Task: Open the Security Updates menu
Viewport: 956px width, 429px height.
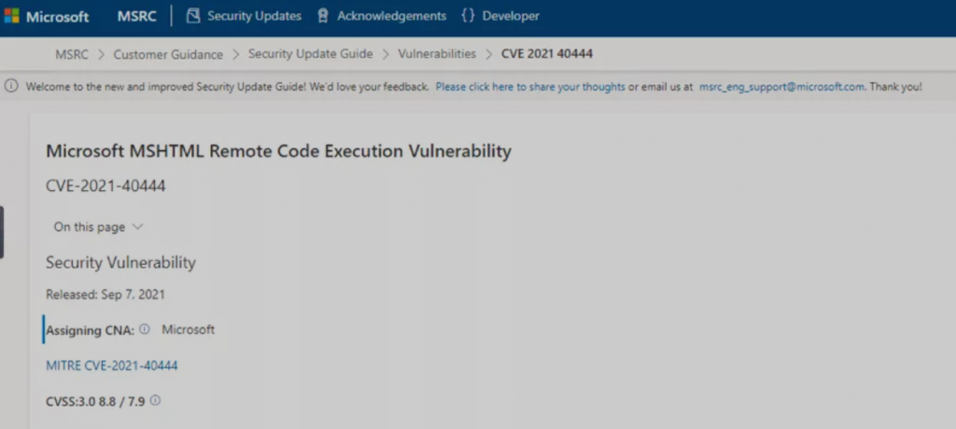Action: coord(254,16)
